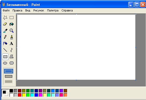Click the canvas bottom-right resize handle
This screenshot has height=100, width=146.
pyautogui.click(x=136, y=80)
